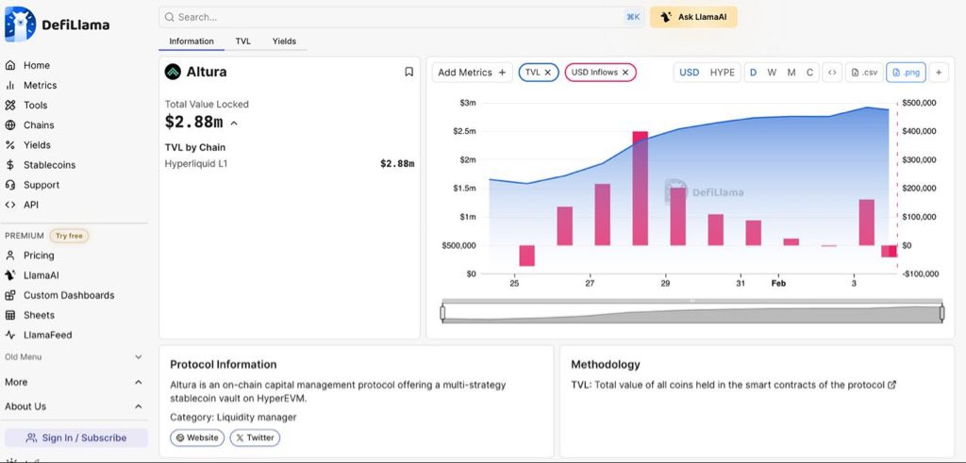Screen dimensions: 966x463
Task: Open Custom Dashboards icon
Action: point(9,295)
